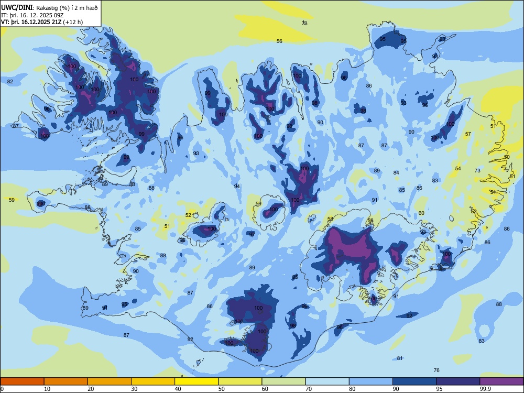The image size is (524, 393).
Task: Pick the pale green 60–70 legend swatch
Action: [283, 381]
